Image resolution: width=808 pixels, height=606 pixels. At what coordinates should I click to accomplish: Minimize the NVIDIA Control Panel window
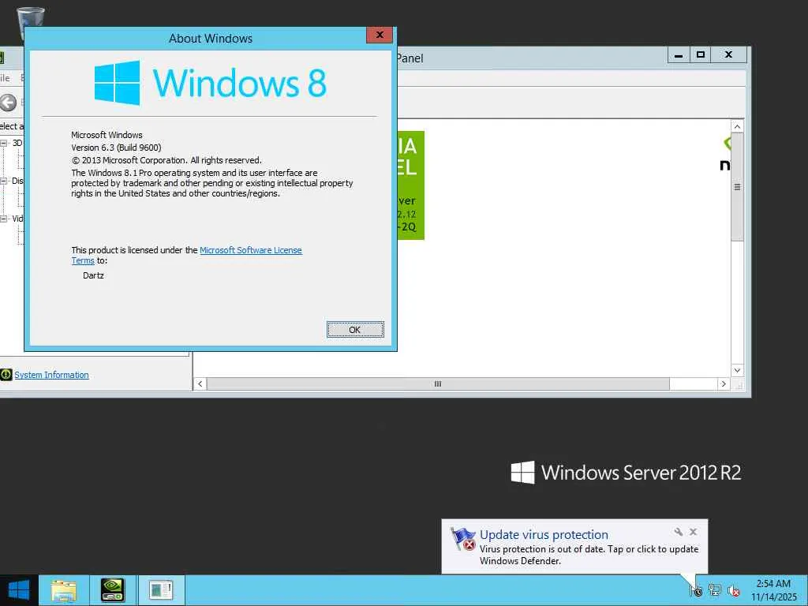pyautogui.click(x=679, y=54)
